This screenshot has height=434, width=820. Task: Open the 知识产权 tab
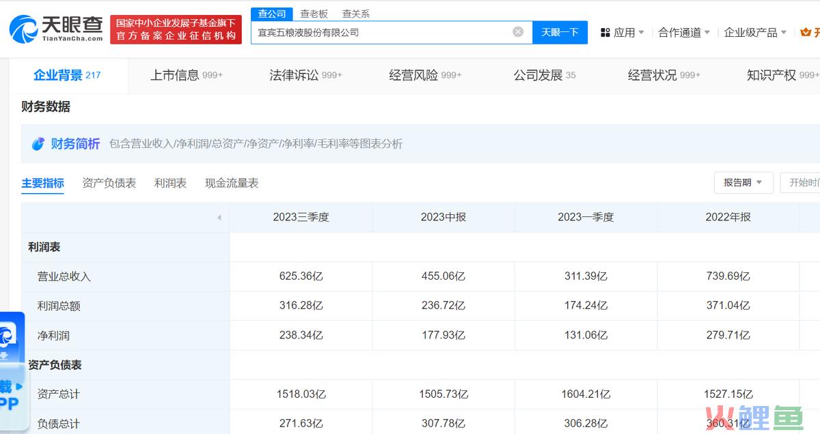pos(782,75)
